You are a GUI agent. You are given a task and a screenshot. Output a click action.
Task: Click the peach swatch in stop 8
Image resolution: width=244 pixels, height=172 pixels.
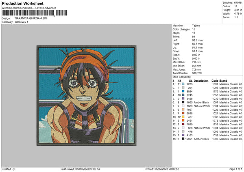[183, 110]
